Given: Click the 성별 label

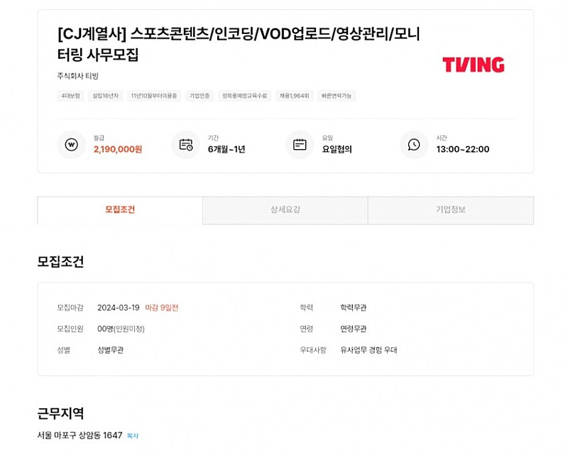Looking at the screenshot, I should [64, 350].
